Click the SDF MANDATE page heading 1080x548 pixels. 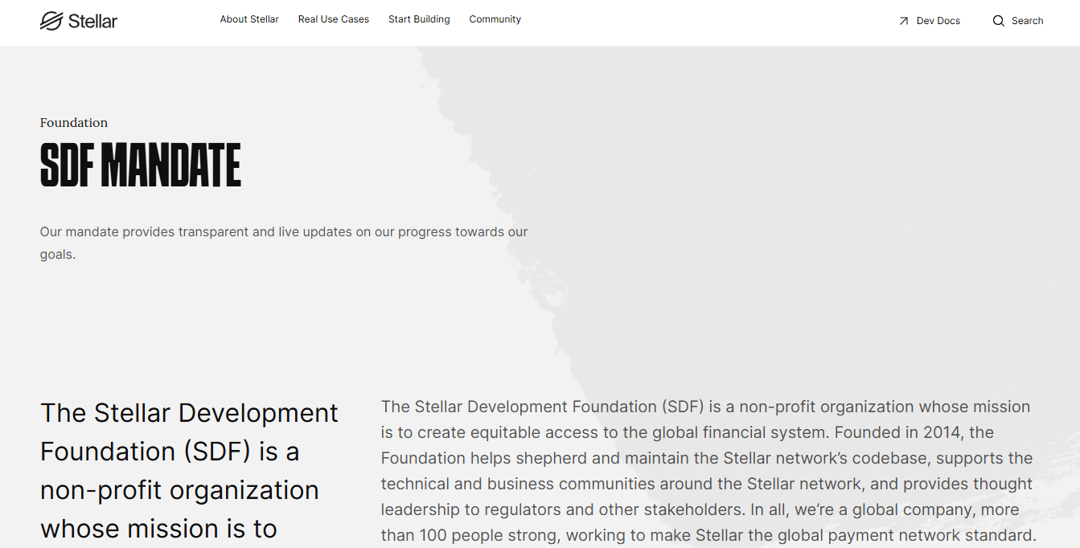pyautogui.click(x=141, y=165)
